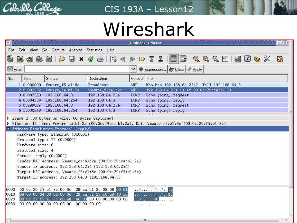
Task: Zoom in the packet text
Action: (196, 59)
